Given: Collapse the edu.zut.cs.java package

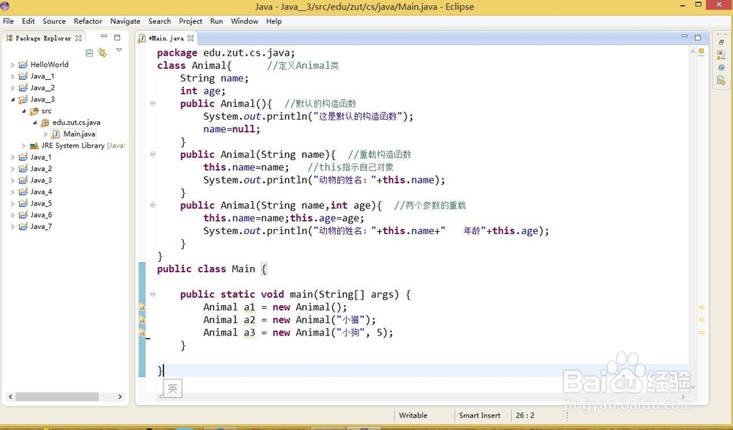Looking at the screenshot, I should click(x=35, y=123).
